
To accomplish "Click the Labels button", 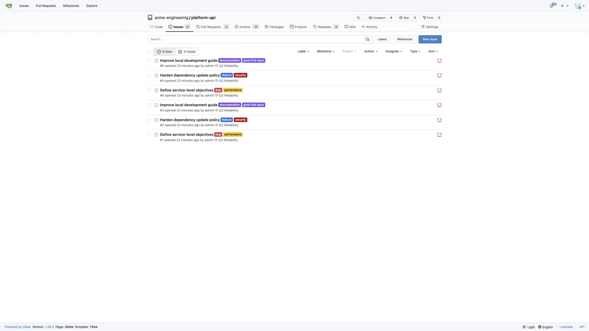I will (382, 39).
